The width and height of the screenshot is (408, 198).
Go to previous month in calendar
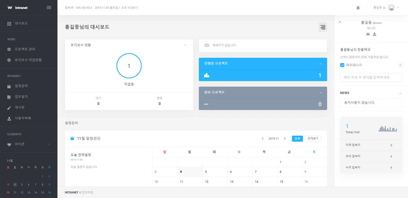pos(263,139)
